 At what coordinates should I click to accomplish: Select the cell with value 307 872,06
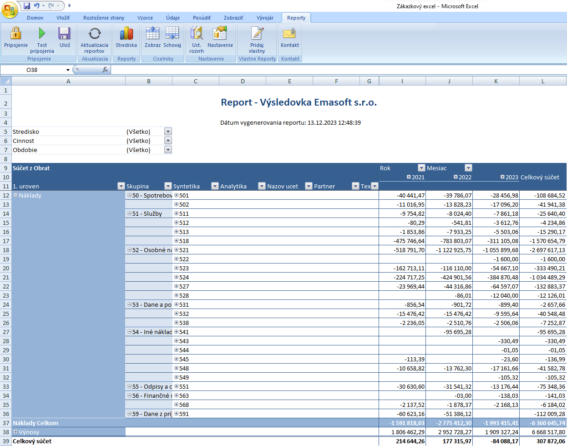pyautogui.click(x=543, y=441)
